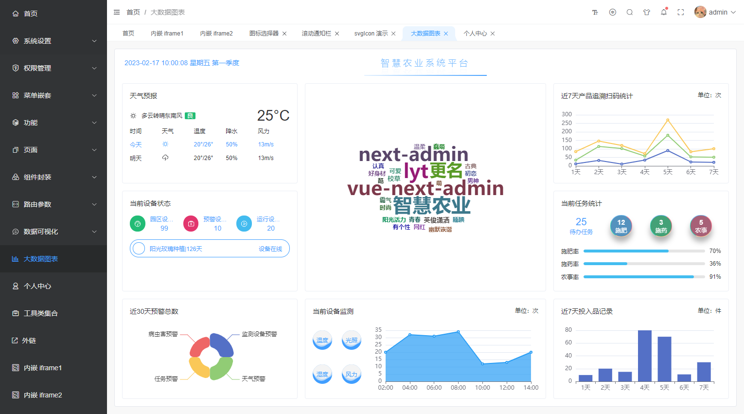Select the 光照 monitor circle

pos(352,340)
